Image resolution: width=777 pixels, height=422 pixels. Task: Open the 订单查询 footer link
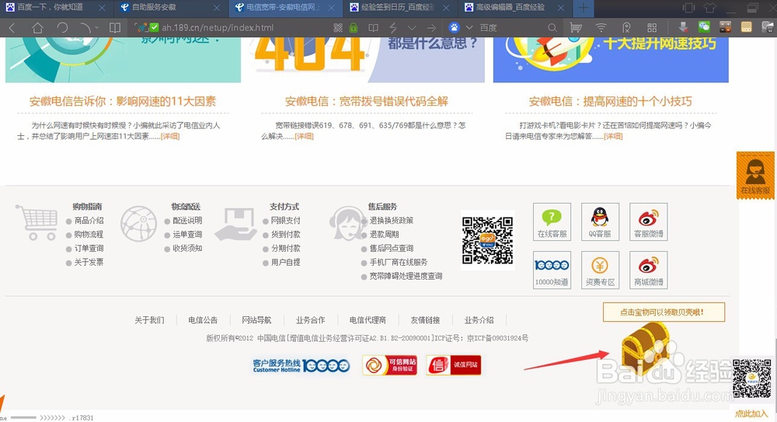pyautogui.click(x=89, y=249)
